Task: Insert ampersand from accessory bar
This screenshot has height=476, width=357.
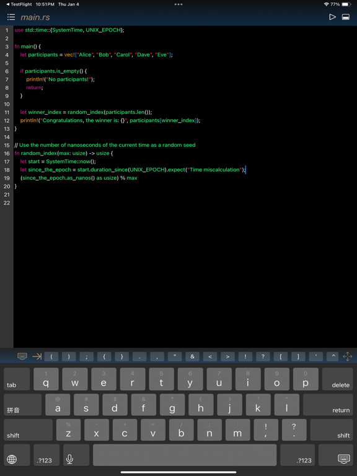Action: point(192,357)
